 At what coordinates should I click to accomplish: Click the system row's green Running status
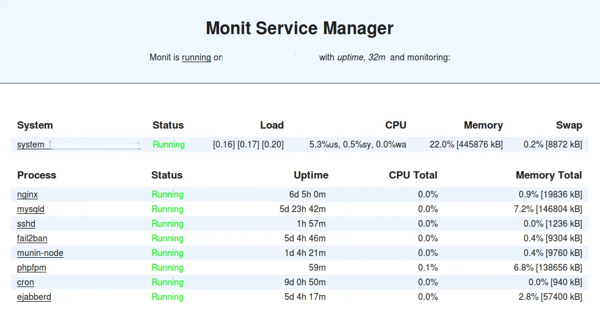[168, 144]
